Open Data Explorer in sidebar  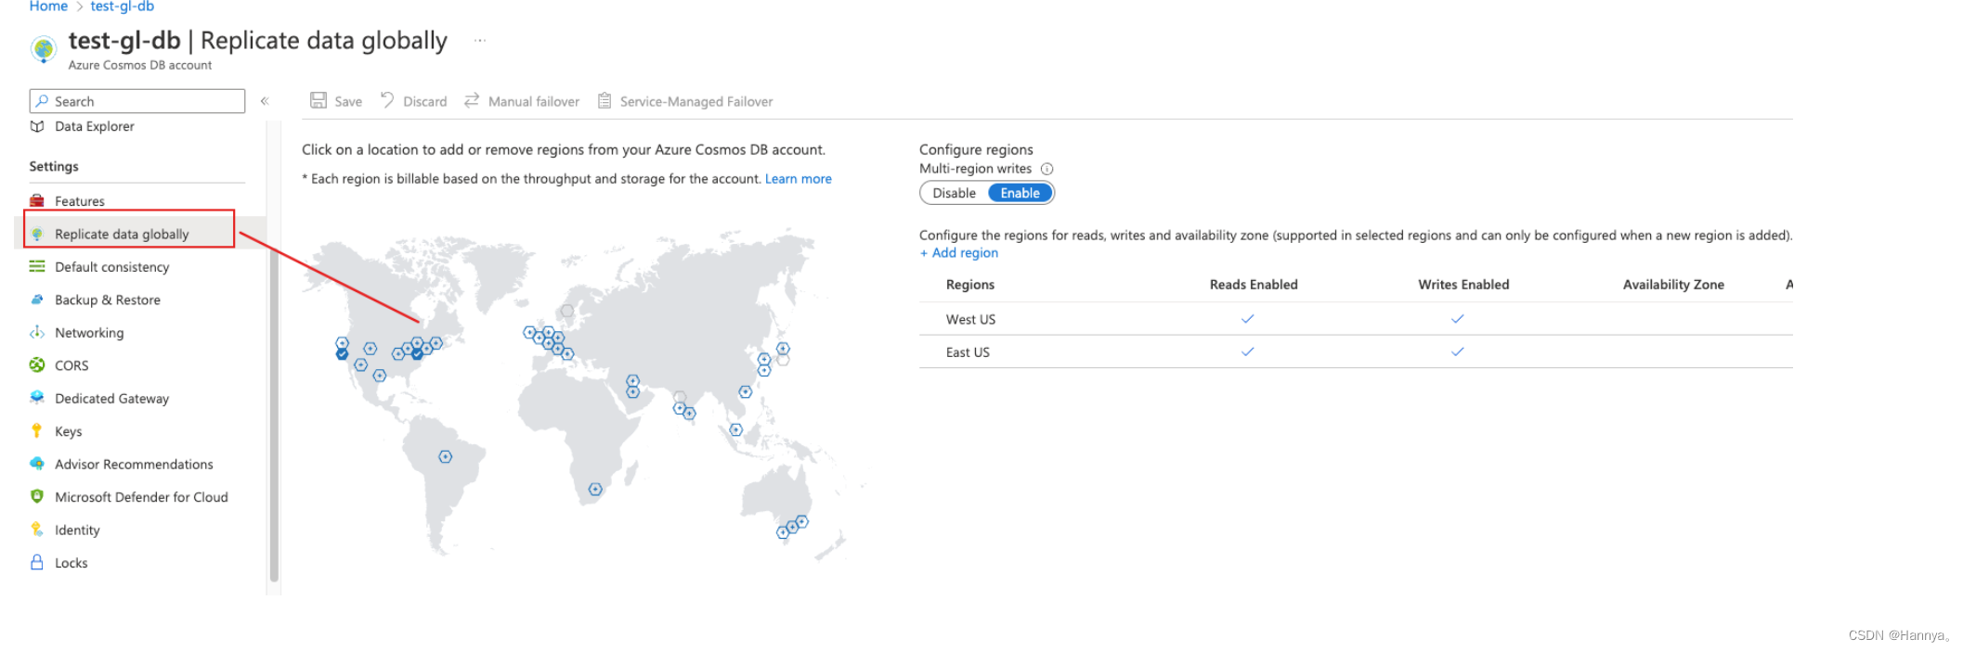pos(95,126)
